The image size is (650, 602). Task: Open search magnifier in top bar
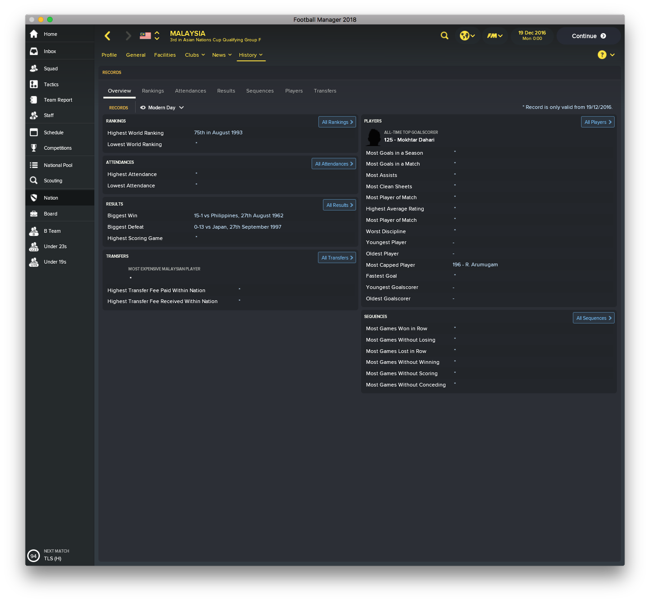pos(445,35)
